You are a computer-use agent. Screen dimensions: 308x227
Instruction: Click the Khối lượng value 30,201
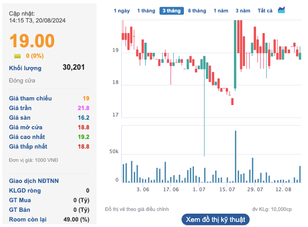(74, 67)
